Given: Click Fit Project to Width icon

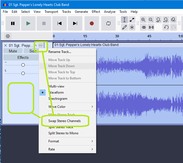Looking at the screenshot, I should 166,20.
